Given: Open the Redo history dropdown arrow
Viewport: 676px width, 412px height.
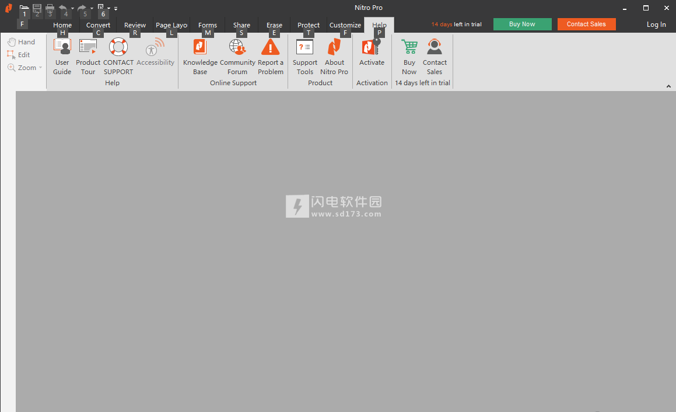Looking at the screenshot, I should (x=92, y=8).
